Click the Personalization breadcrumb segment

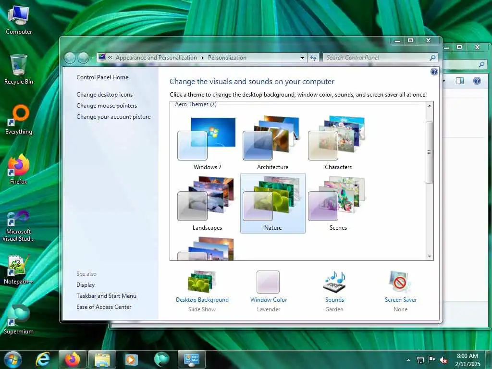[227, 58]
